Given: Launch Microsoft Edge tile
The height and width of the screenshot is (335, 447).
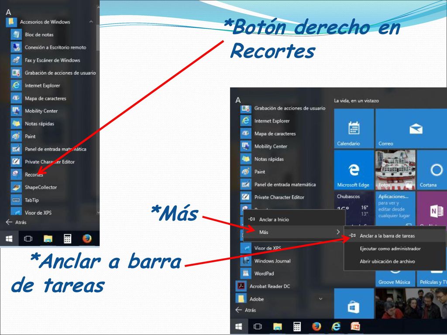Looking at the screenshot, I should (x=354, y=170).
